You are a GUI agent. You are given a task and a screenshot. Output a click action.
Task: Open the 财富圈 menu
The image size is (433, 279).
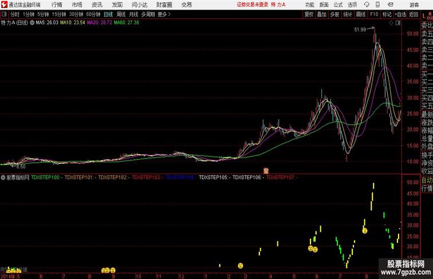164,5
